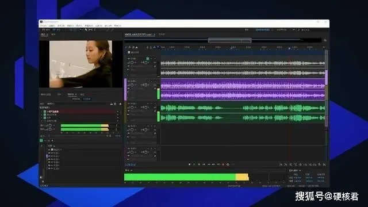The height and width of the screenshot is (207, 368).
Task: Click the blue timecode display
Action: [131, 164]
